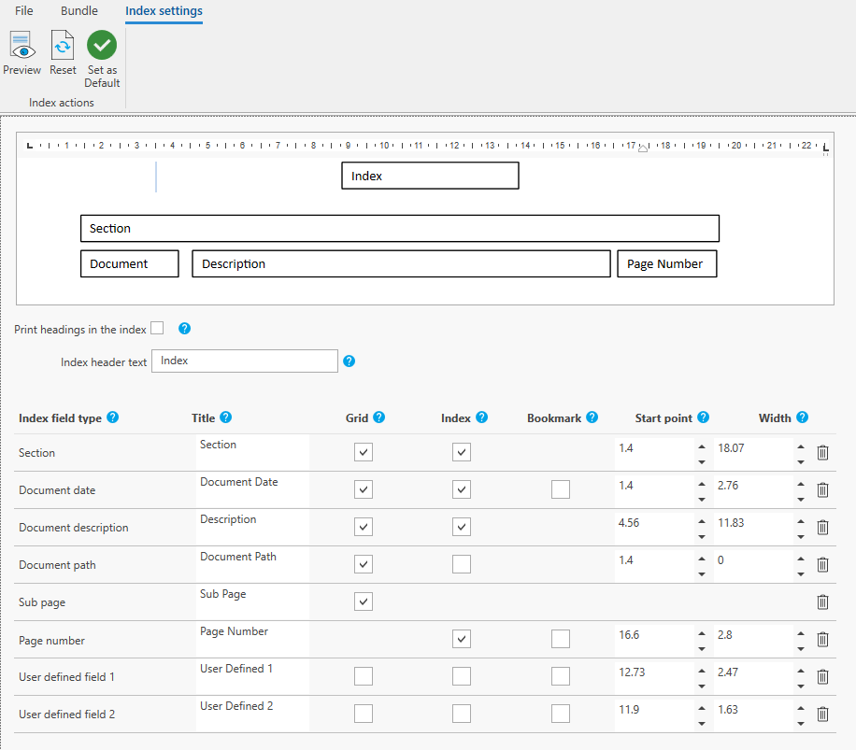Image resolution: width=856 pixels, height=750 pixels.
Task: Click the Preview icon in ribbon
Action: (x=21, y=46)
